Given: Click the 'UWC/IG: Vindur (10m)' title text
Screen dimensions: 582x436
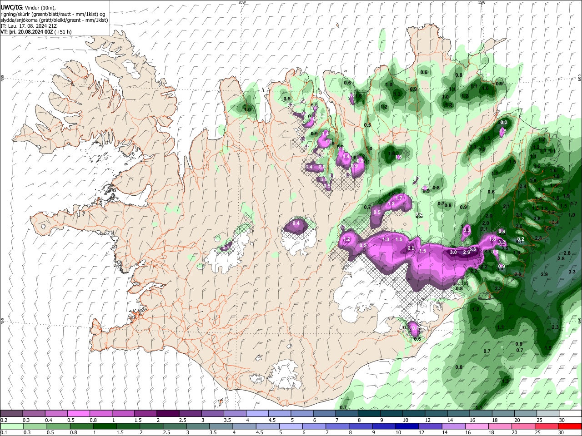Looking at the screenshot, I should [x=28, y=7].
